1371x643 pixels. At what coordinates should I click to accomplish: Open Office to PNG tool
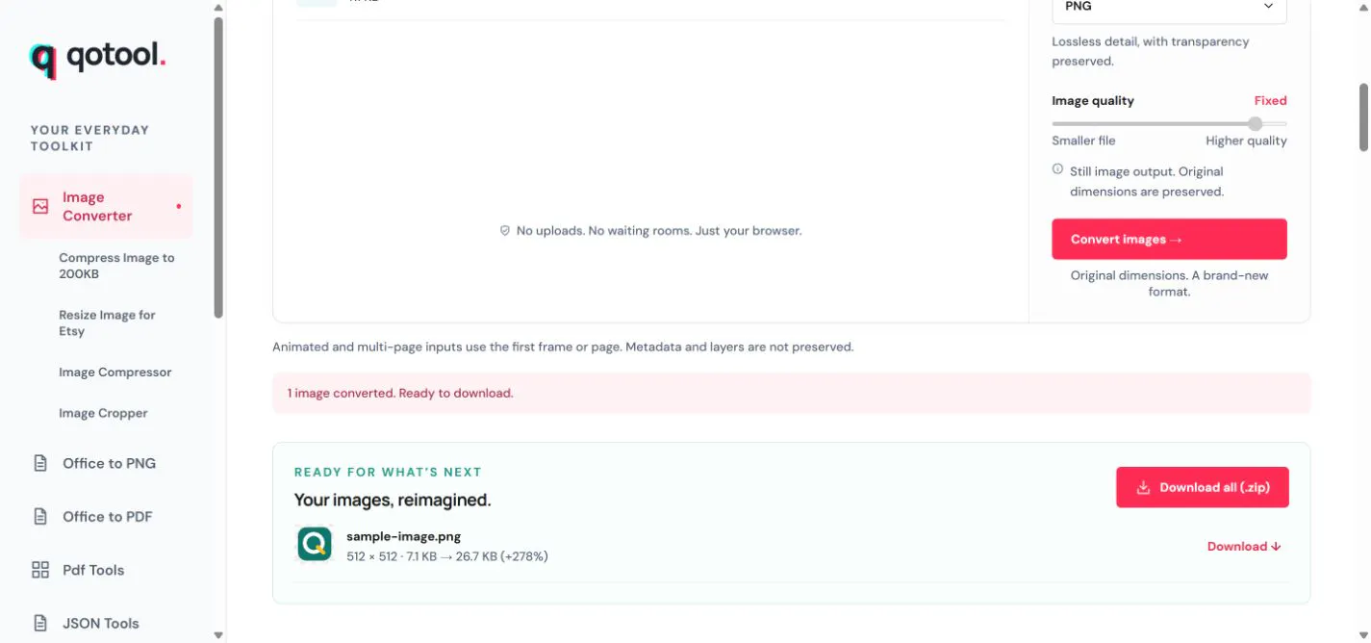(x=109, y=463)
